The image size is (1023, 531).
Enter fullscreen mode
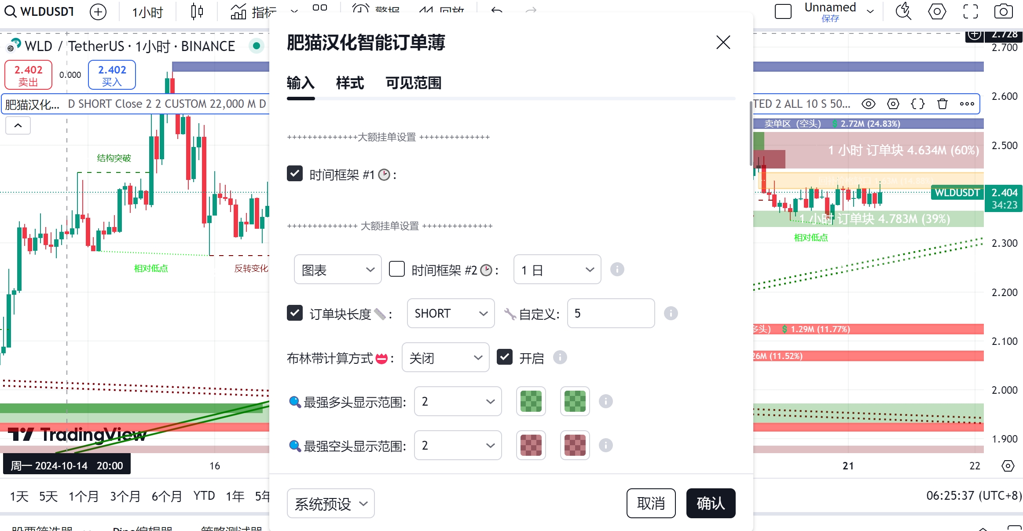(970, 11)
